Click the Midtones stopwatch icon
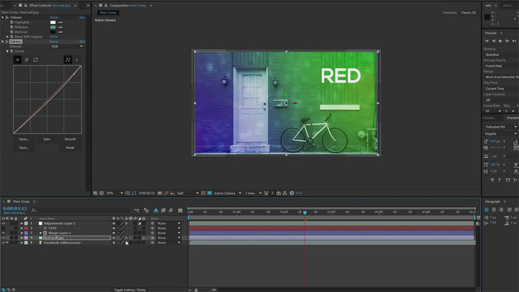The image size is (519, 292). [x=12, y=27]
